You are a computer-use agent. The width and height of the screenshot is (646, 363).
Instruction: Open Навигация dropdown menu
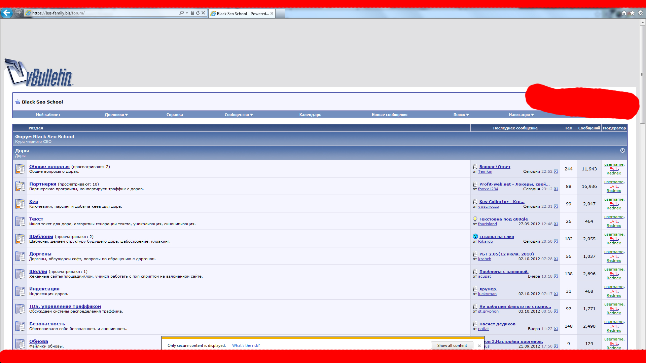click(521, 115)
